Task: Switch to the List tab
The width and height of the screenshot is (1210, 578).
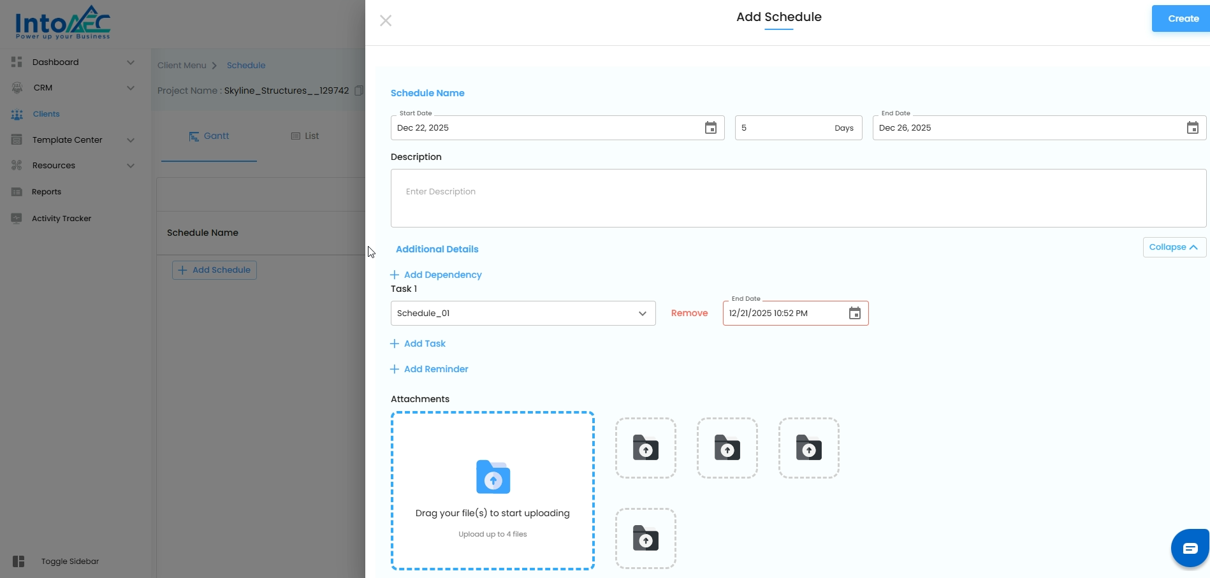Action: pyautogui.click(x=305, y=136)
